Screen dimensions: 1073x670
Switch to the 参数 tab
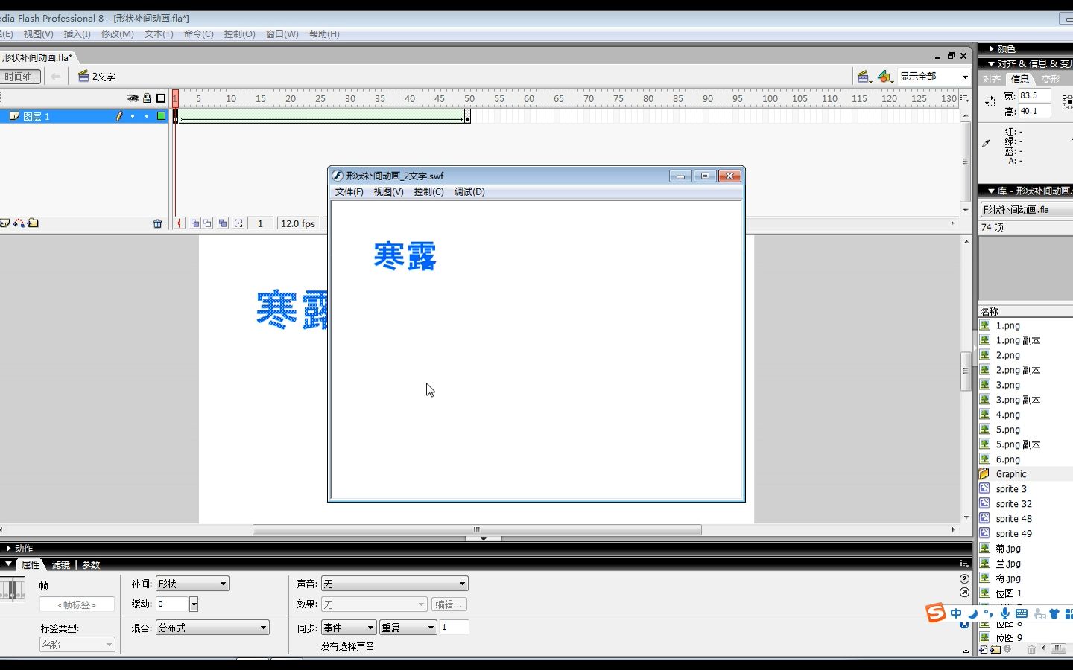[x=91, y=565]
